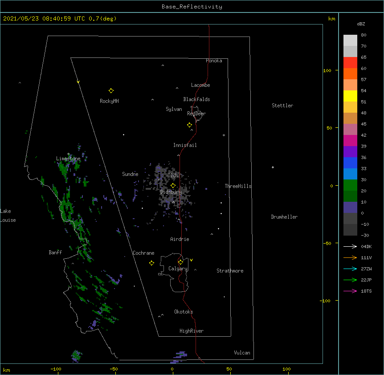Click the Lacombe city label
The width and height of the screenshot is (384, 375).
[x=200, y=85]
